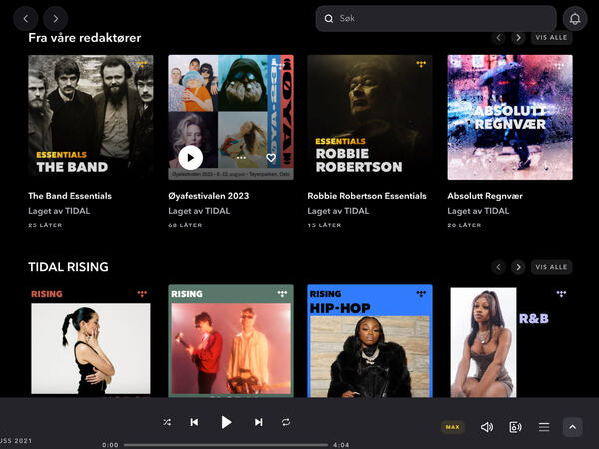Play the Øyafestivalen 2023 playlist

click(190, 158)
